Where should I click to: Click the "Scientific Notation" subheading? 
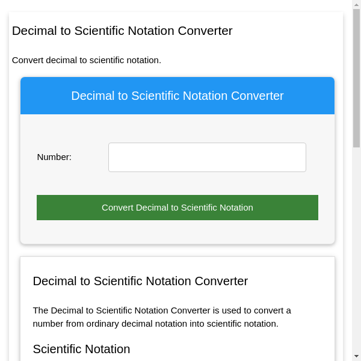coord(81,349)
